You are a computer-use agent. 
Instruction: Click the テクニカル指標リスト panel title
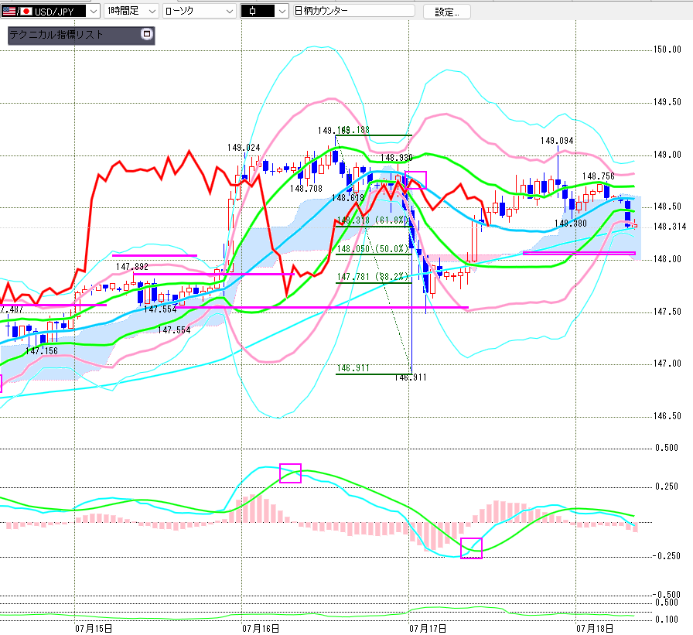[x=56, y=35]
